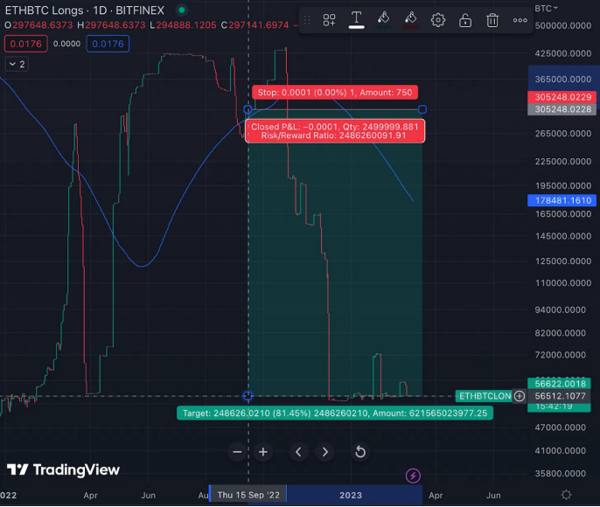Expand the collapsed indicators legend showing 2
The width and height of the screenshot is (600, 507).
click(17, 64)
